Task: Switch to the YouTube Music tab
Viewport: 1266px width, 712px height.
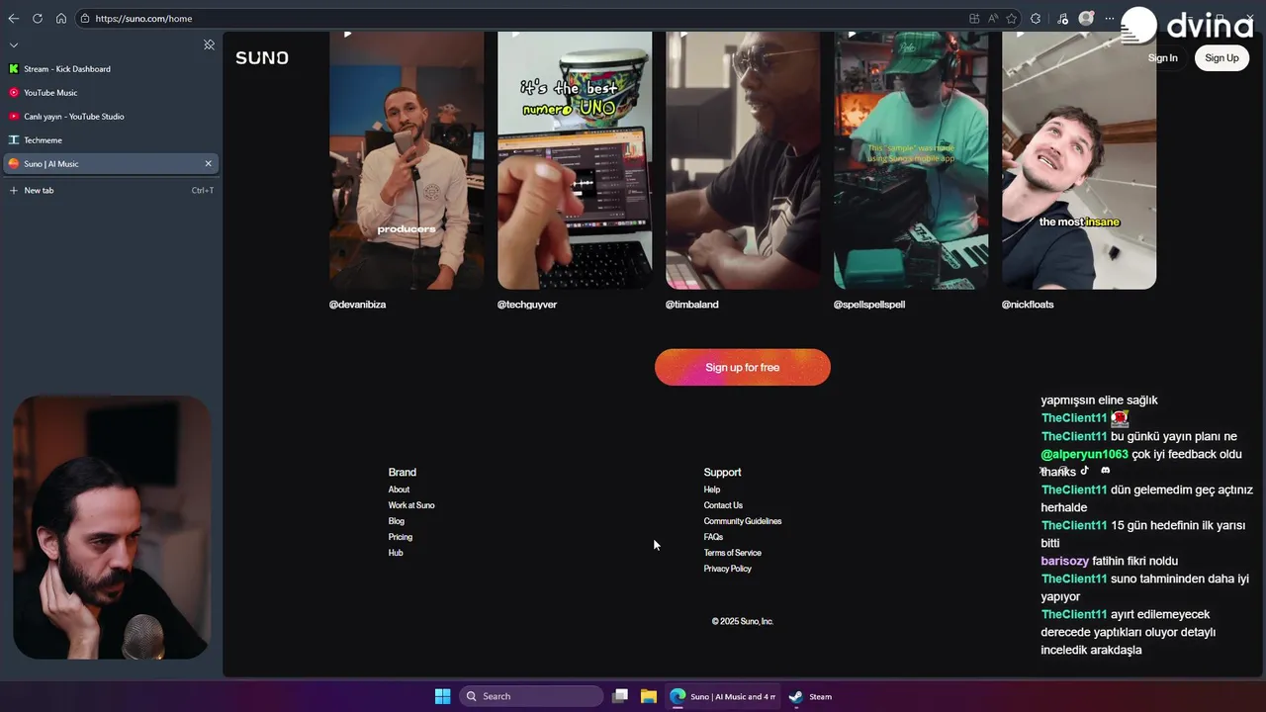Action: coord(110,93)
